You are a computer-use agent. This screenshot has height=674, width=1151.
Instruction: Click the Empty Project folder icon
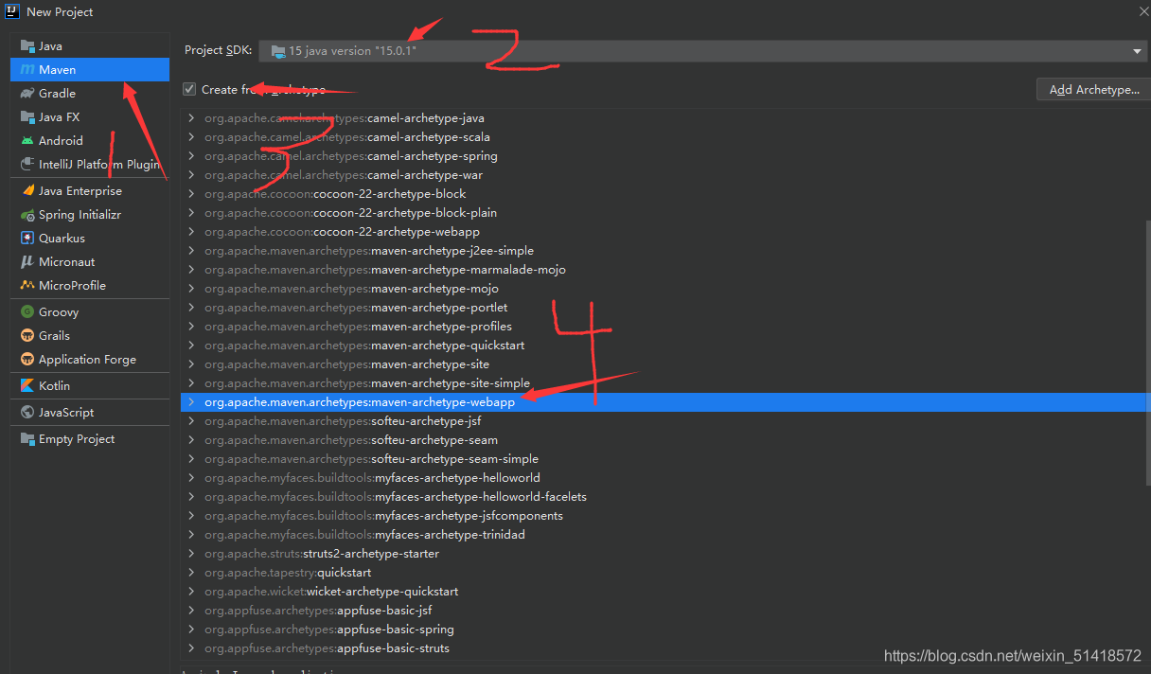click(27, 438)
